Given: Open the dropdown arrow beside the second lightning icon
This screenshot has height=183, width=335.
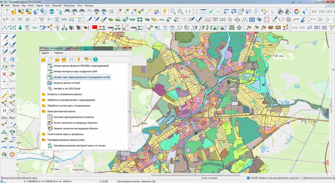Looking at the screenshot, I should (x=90, y=60).
